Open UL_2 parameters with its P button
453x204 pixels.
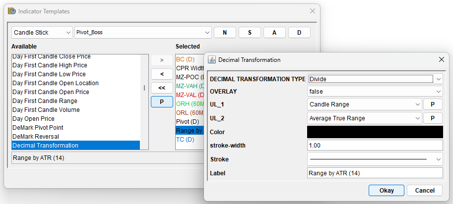click(x=433, y=118)
